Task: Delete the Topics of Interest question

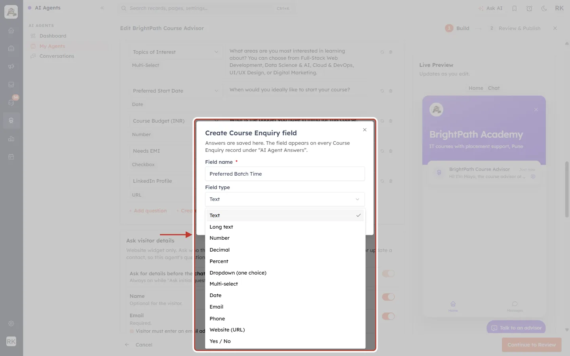Action: pyautogui.click(x=391, y=52)
